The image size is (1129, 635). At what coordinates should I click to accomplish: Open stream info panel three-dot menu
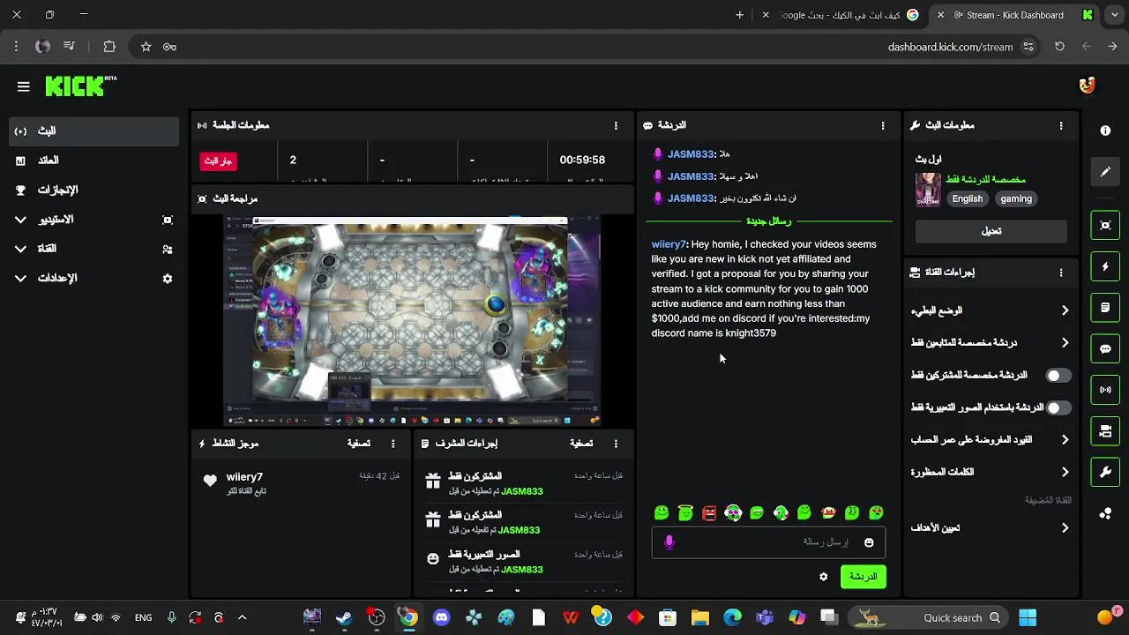coord(1061,125)
